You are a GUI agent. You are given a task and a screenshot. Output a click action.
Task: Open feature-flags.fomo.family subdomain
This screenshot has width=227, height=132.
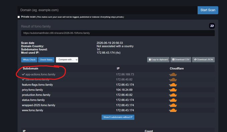[37, 85]
